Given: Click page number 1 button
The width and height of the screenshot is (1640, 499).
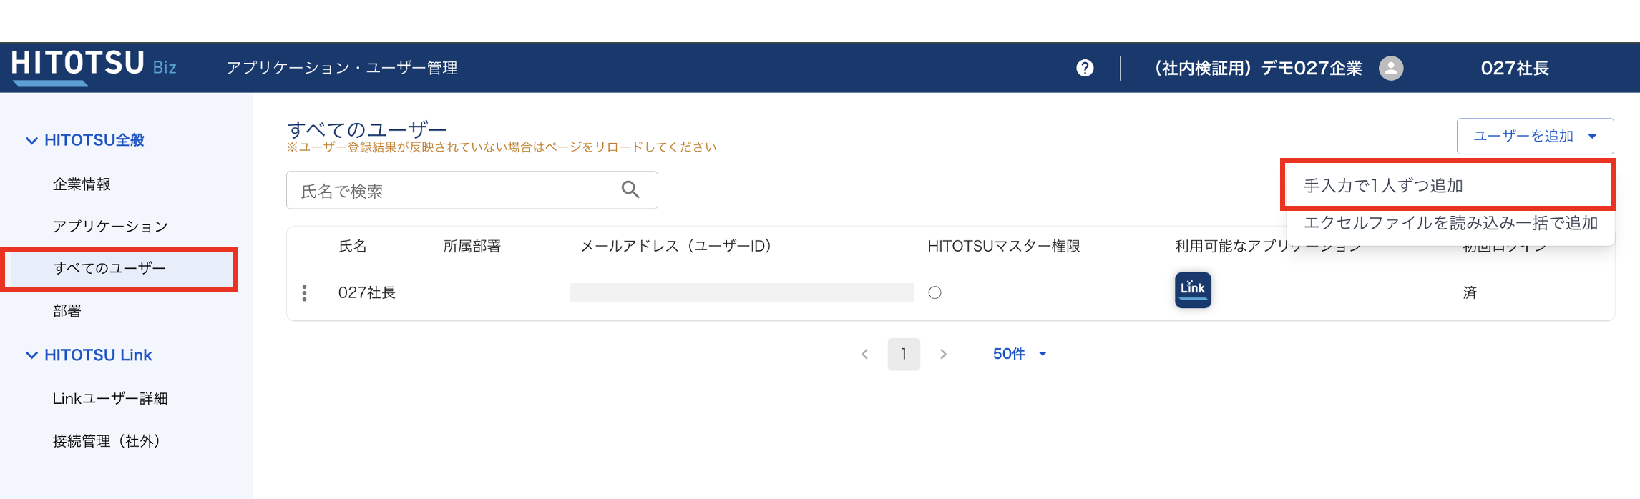Looking at the screenshot, I should pos(904,354).
